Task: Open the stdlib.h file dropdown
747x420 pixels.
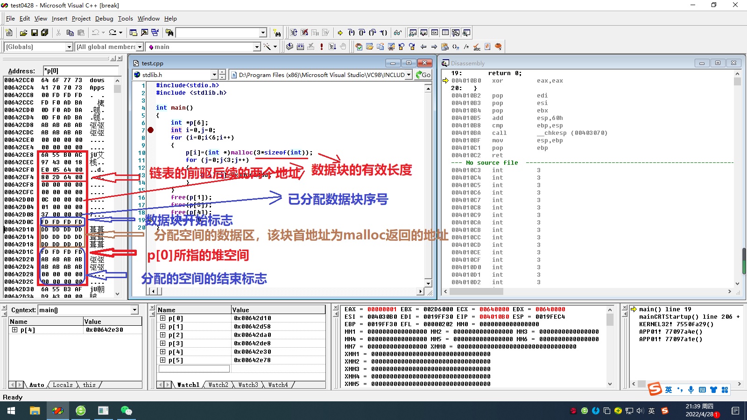Action: 214,75
